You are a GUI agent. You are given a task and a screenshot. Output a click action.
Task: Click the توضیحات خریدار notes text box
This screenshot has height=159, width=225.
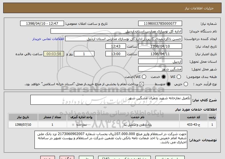point(111,140)
